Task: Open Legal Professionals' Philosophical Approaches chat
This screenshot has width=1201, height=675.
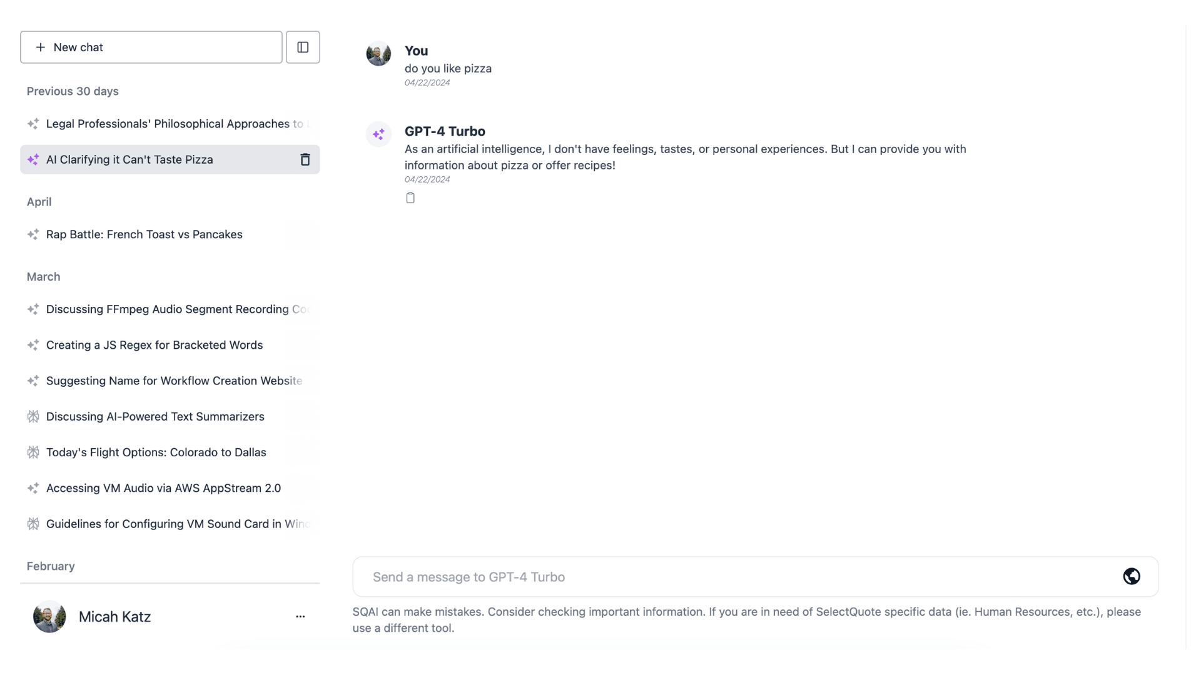Action: [x=170, y=124]
